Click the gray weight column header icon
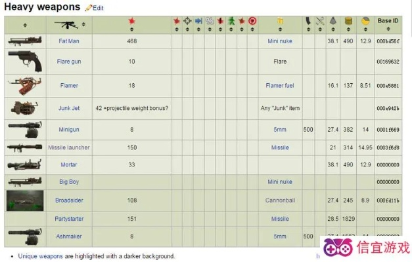Image resolution: width=412 pixels, height=262 pixels. [332, 21]
